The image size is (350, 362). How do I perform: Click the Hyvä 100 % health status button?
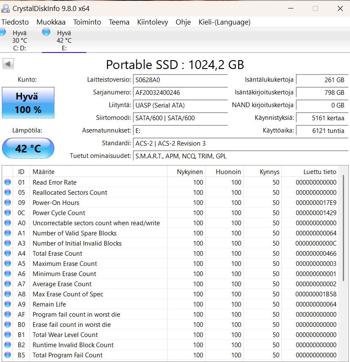(28, 103)
